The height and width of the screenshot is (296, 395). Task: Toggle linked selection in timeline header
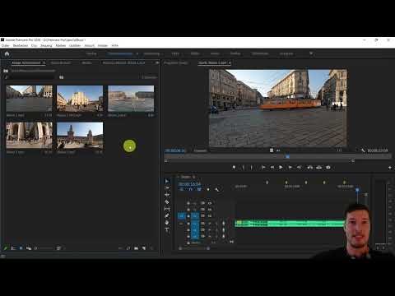199,189
